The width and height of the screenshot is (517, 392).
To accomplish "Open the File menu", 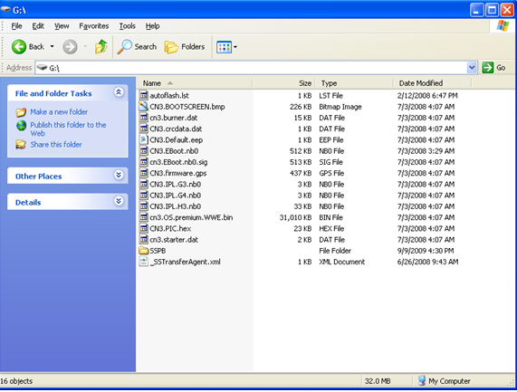I will (x=16, y=26).
